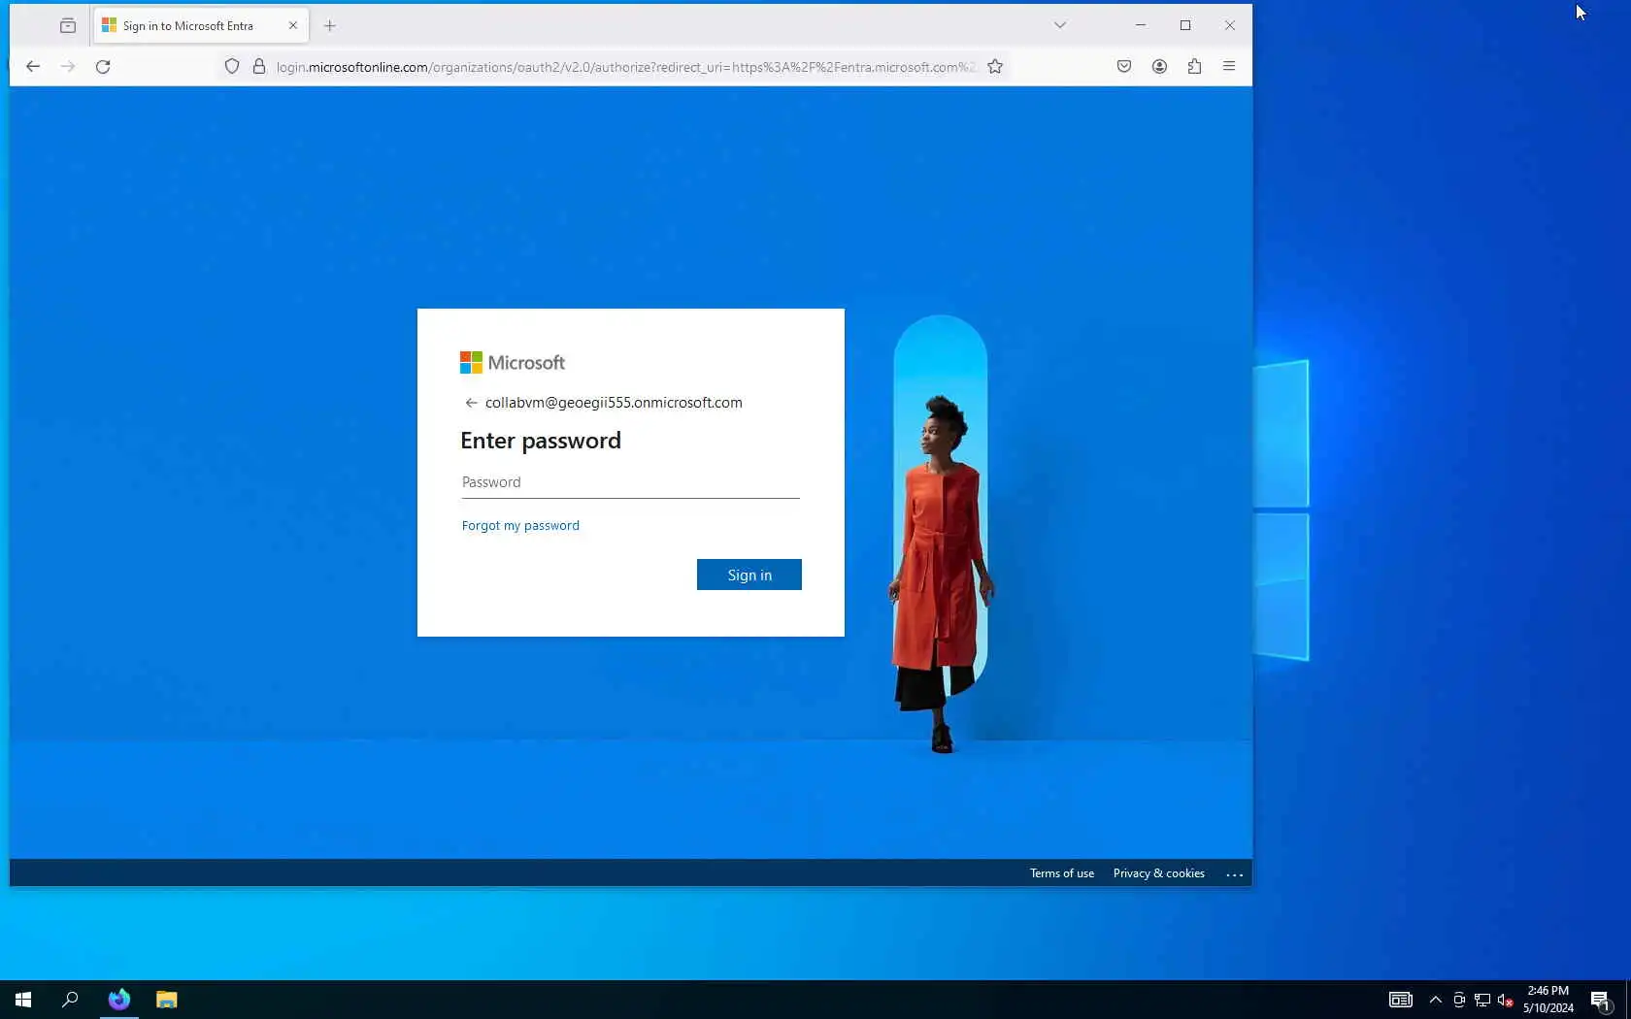Open the Action Center notifications icon
This screenshot has width=1631, height=1019.
click(x=1601, y=1000)
